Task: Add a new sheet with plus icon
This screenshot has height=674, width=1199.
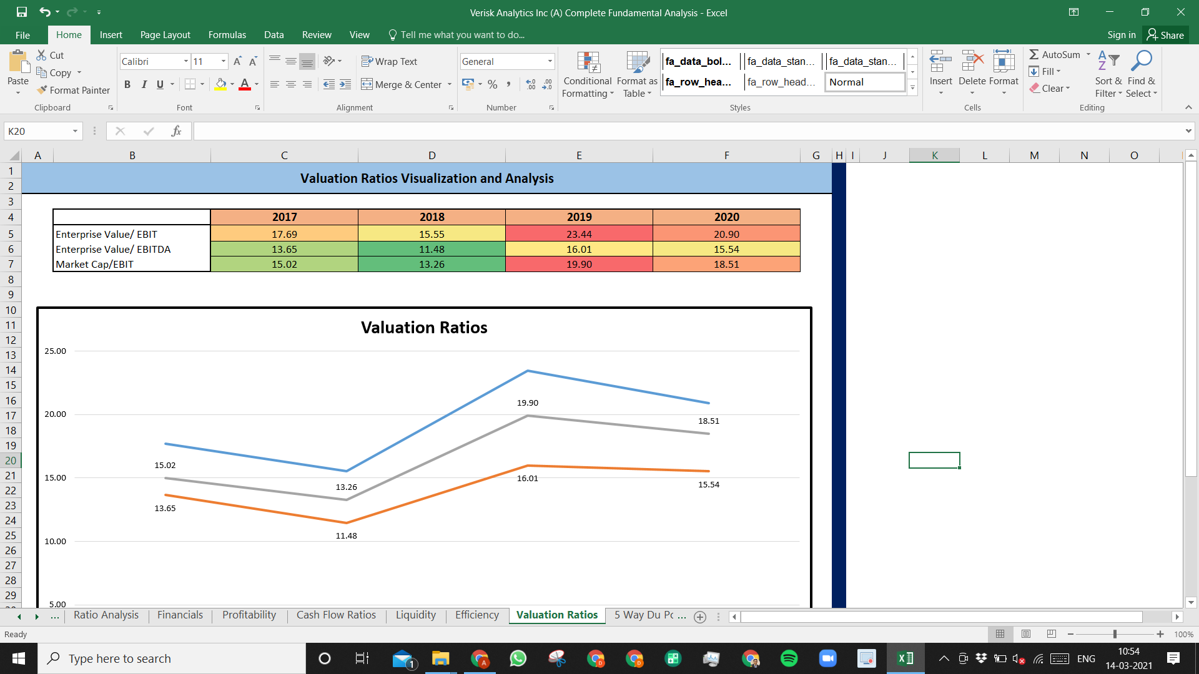Action: click(700, 617)
